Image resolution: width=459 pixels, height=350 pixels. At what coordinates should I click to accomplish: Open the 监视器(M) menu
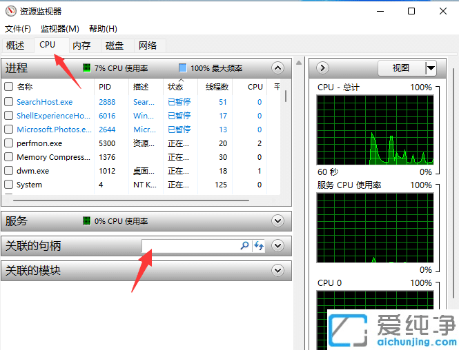coord(60,29)
